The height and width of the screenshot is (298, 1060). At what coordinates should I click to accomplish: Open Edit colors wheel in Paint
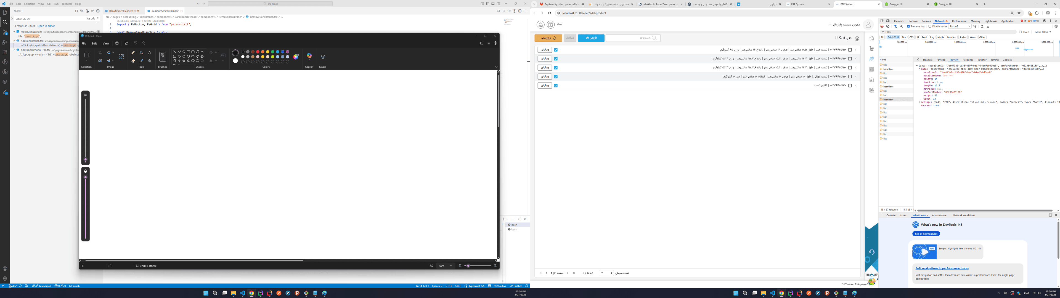click(x=296, y=57)
